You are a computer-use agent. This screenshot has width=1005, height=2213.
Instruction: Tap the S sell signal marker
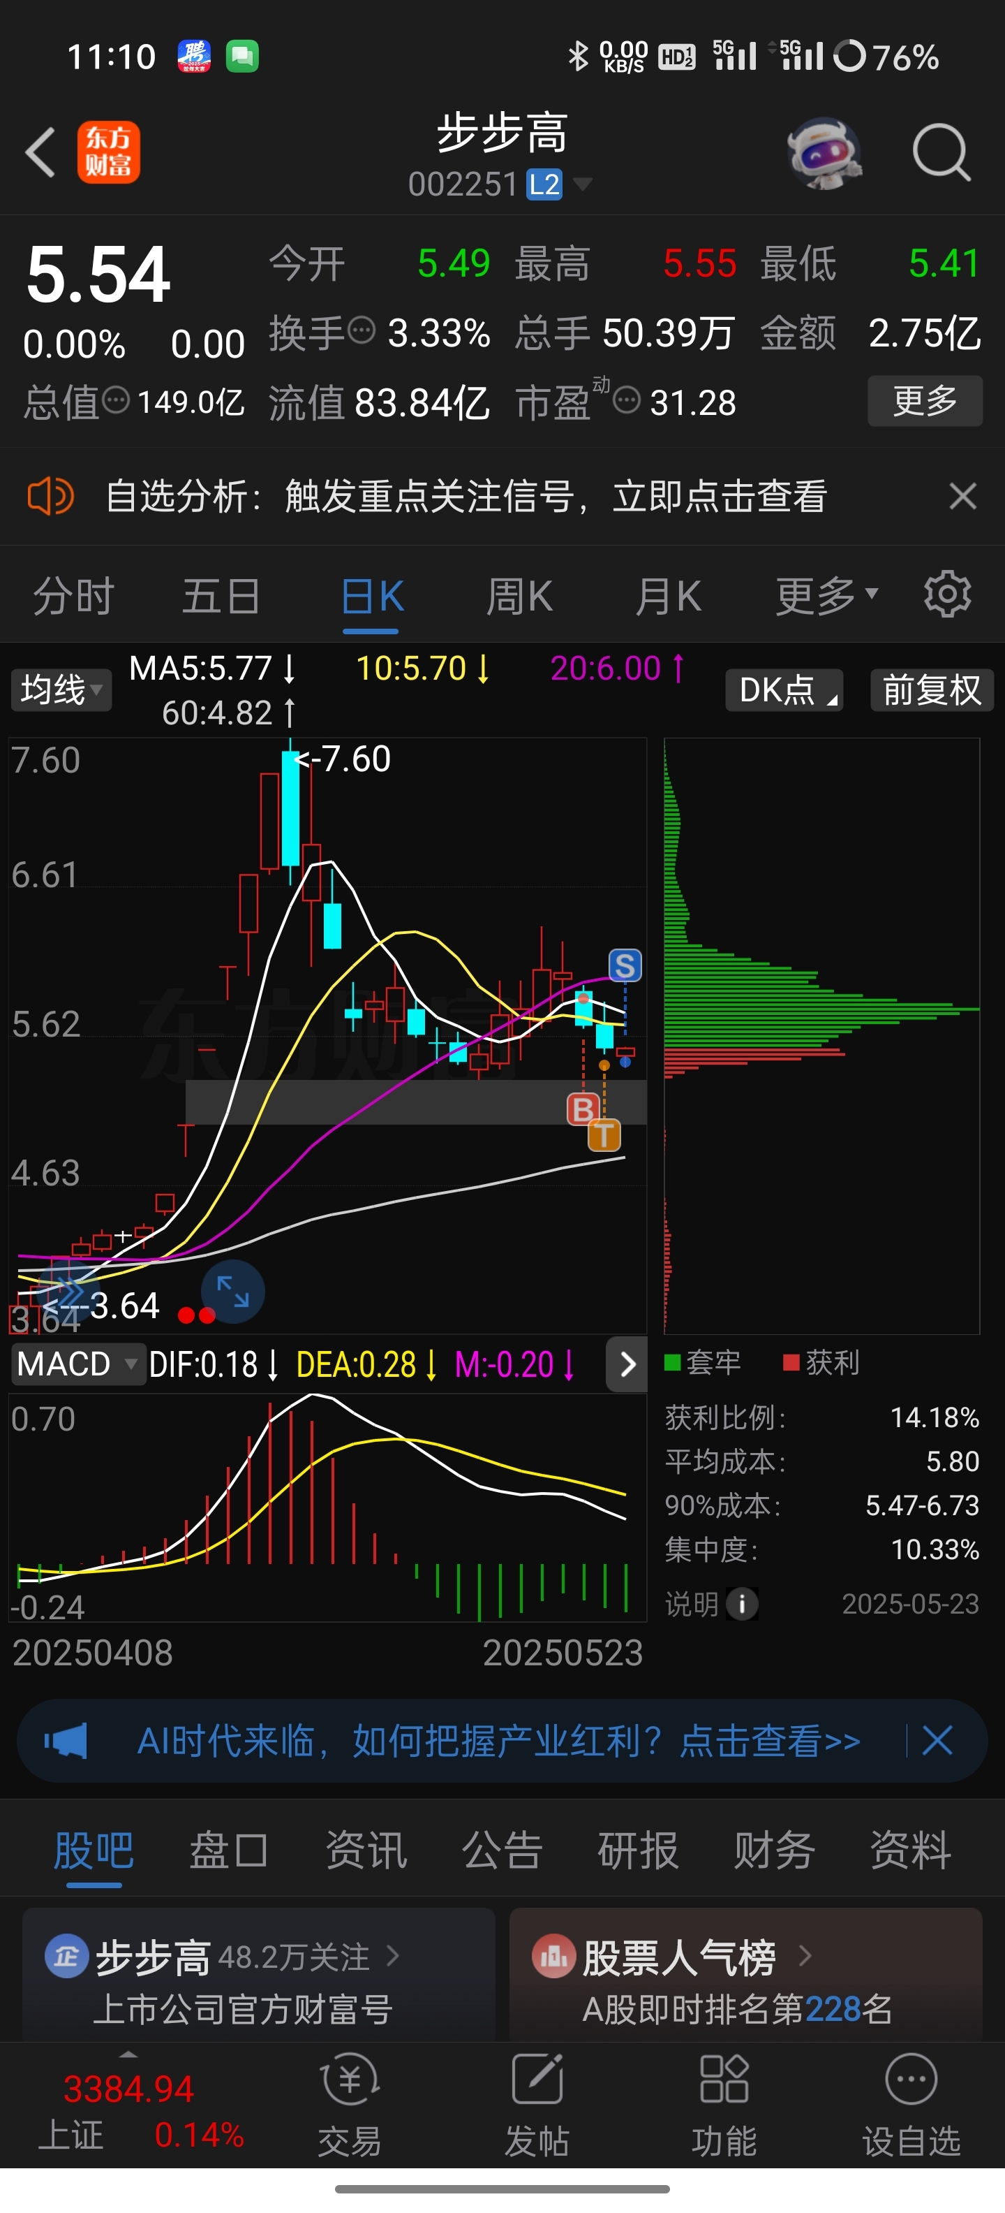625,965
